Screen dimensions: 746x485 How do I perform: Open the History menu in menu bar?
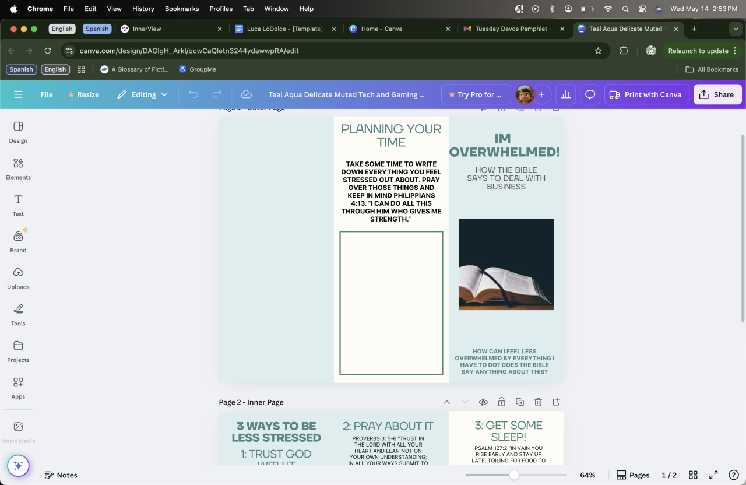pyautogui.click(x=143, y=9)
